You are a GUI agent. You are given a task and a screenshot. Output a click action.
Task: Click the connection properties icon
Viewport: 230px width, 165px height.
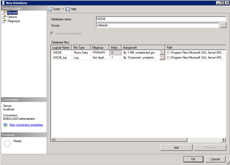click(x=5, y=125)
